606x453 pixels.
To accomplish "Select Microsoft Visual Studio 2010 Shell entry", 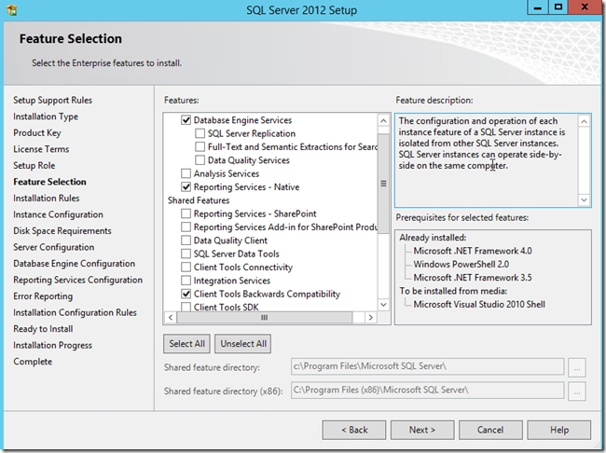I will 479,304.
